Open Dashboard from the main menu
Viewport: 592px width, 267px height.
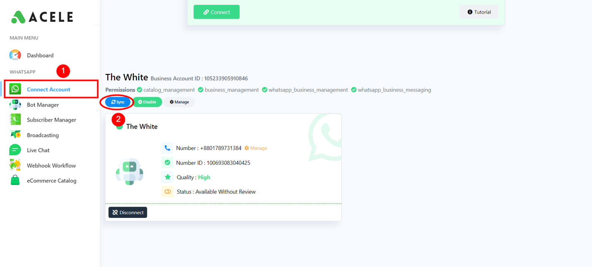pyautogui.click(x=40, y=55)
